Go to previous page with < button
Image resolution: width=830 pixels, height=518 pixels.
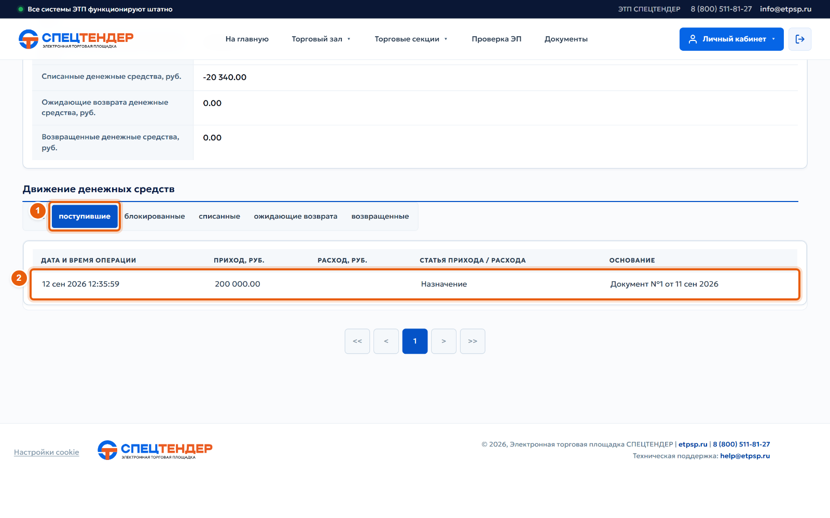click(386, 341)
